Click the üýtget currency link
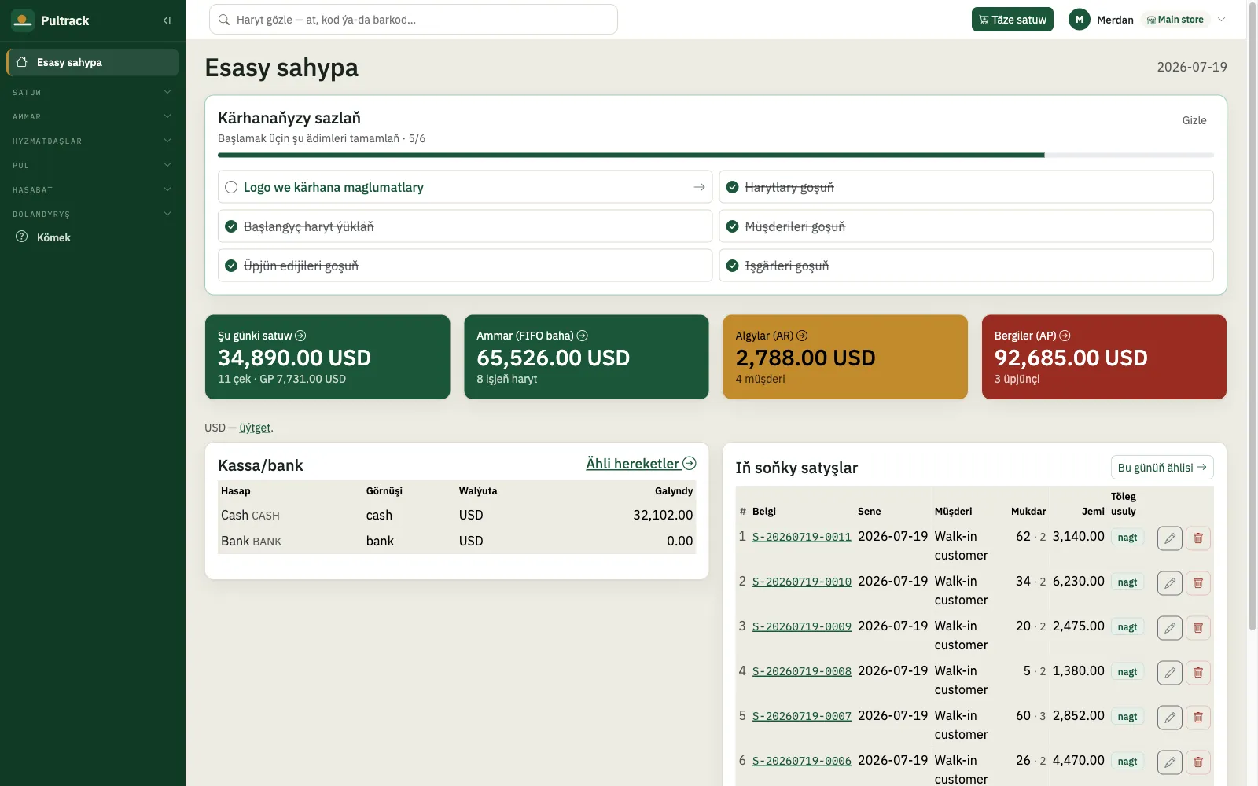This screenshot has height=786, width=1258. click(x=255, y=428)
